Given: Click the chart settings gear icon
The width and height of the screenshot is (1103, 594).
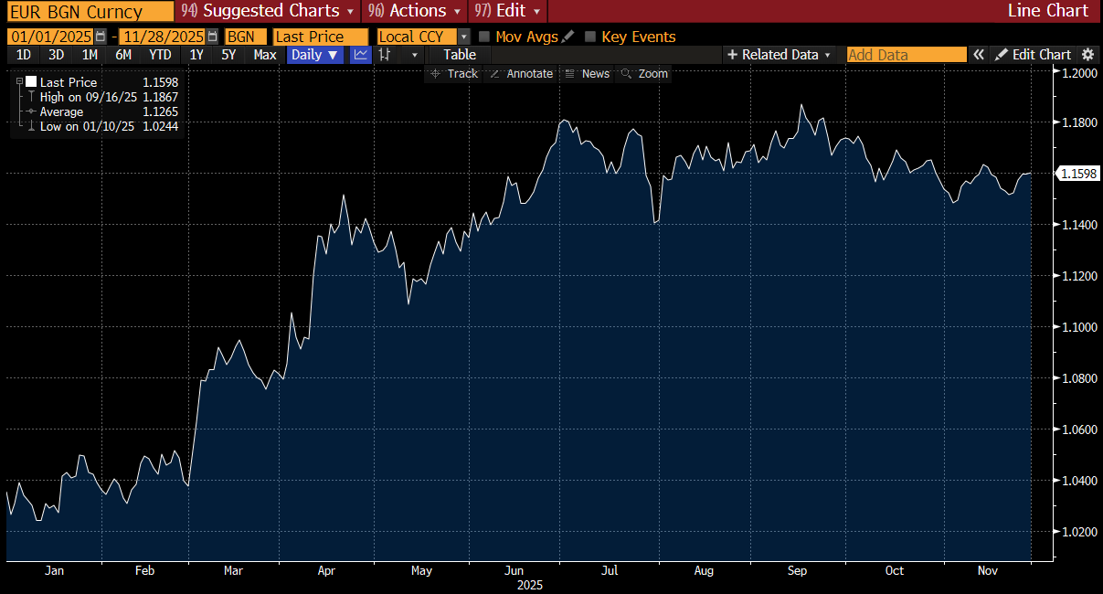Looking at the screenshot, I should point(1087,55).
